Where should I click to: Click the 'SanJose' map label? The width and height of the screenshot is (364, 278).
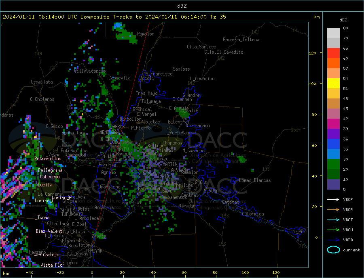coord(181,69)
